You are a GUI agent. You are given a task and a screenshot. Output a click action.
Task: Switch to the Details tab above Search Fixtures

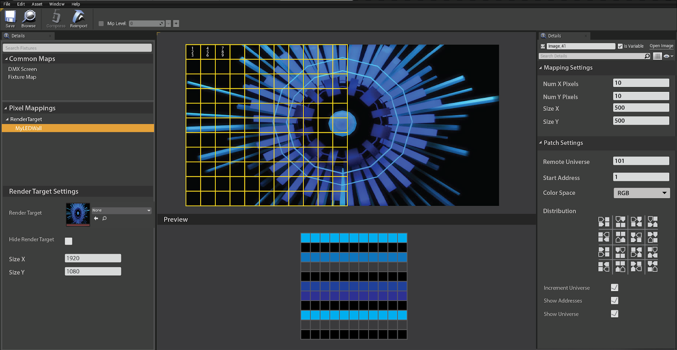(x=28, y=36)
